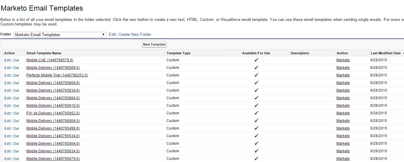Open Marketo author link in Mobile Delivery (1440766509.0) row
The height and width of the screenshot is (162, 404).
click(343, 68)
